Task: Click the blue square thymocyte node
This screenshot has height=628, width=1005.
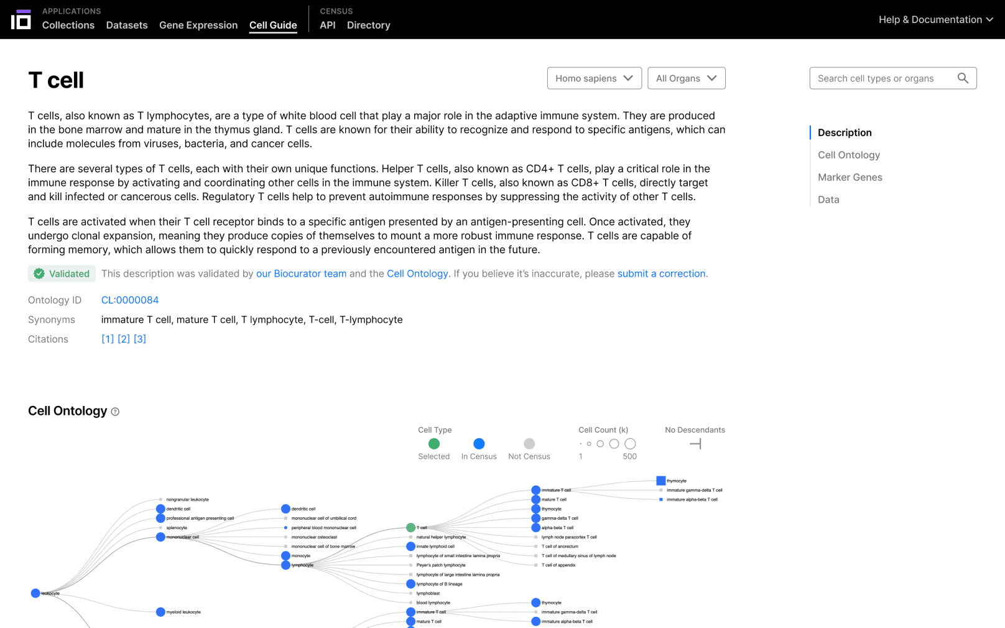Action: 660,481
